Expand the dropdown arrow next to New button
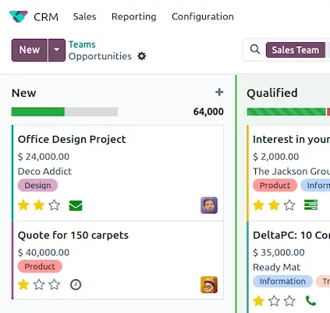 57,50
